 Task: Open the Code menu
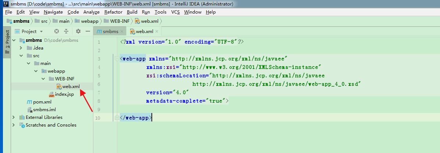[x=73, y=12]
